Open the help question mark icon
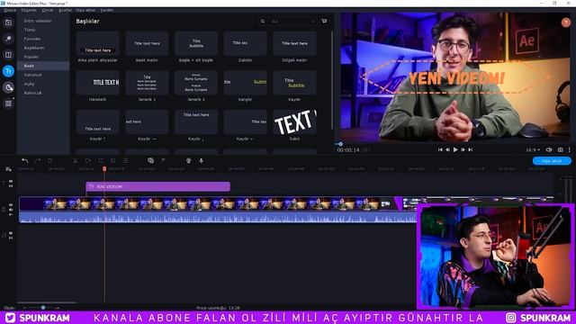This screenshot has width=576, height=324. point(566,22)
